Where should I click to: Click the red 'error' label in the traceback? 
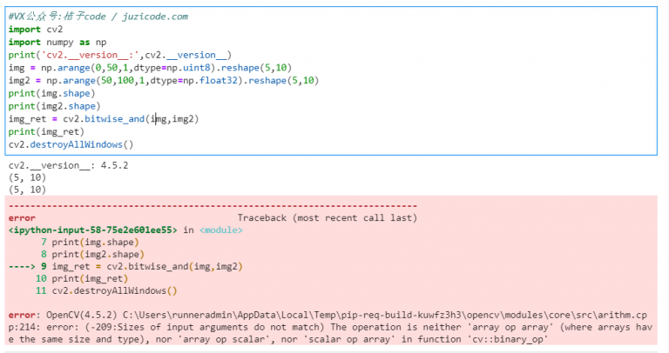[x=21, y=217]
